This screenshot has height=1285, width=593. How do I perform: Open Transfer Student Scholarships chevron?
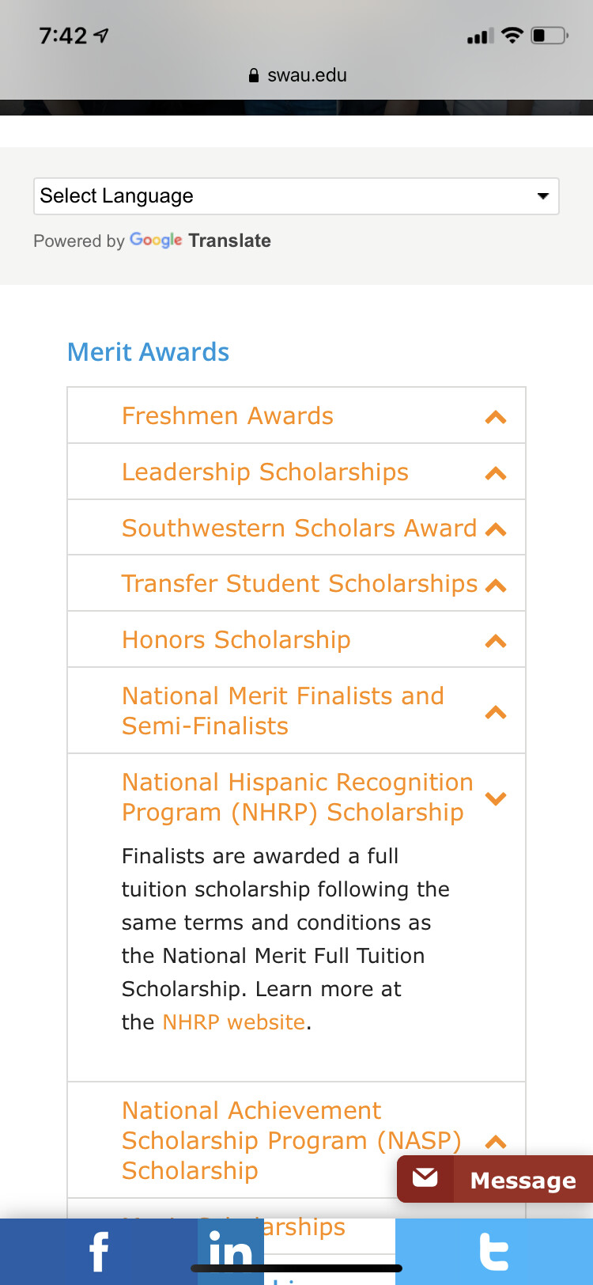pyautogui.click(x=496, y=586)
